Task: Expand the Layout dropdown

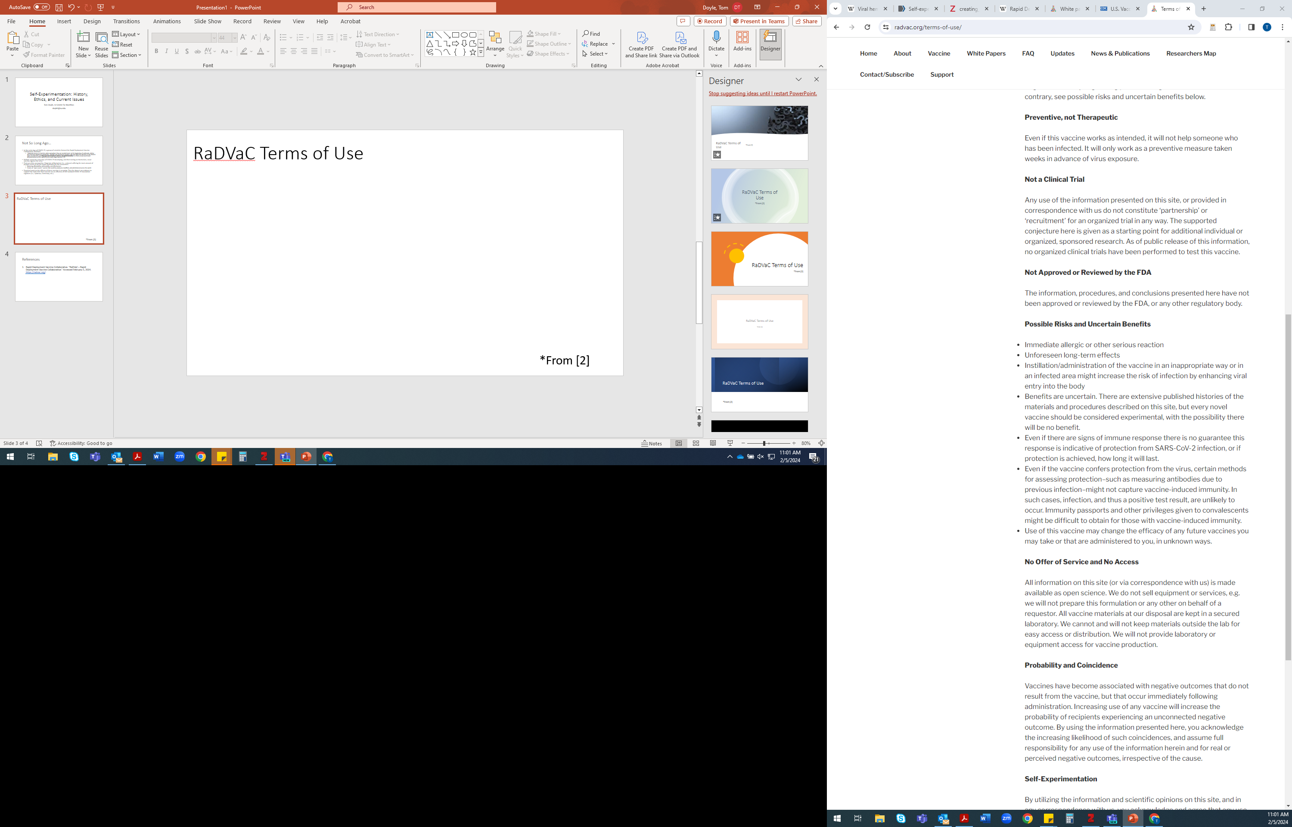Action: coord(126,34)
